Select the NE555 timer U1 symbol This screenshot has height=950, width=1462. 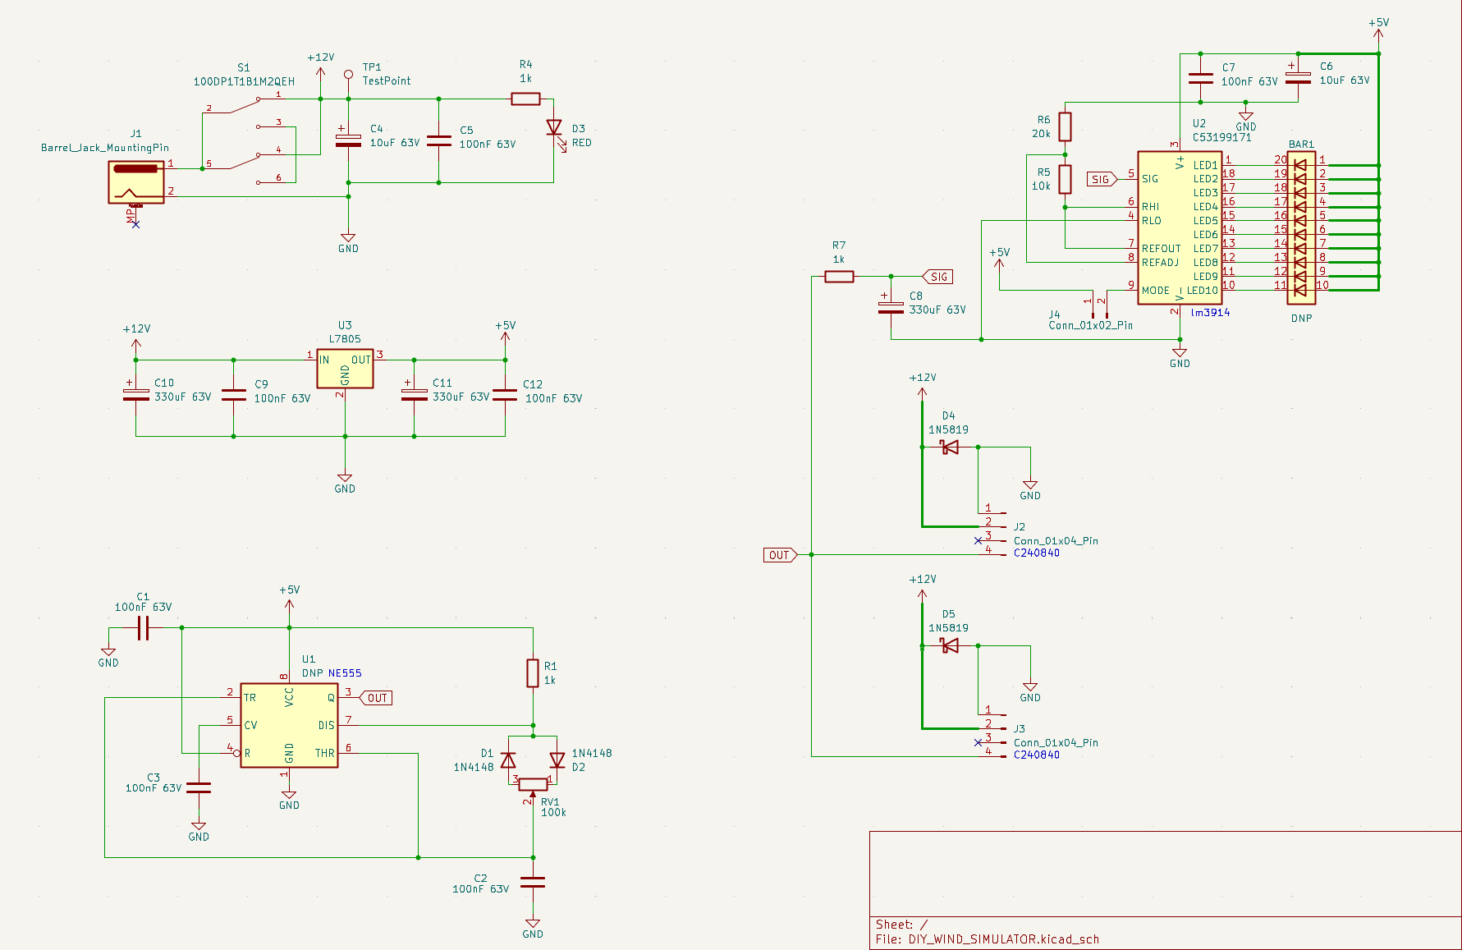(x=289, y=726)
